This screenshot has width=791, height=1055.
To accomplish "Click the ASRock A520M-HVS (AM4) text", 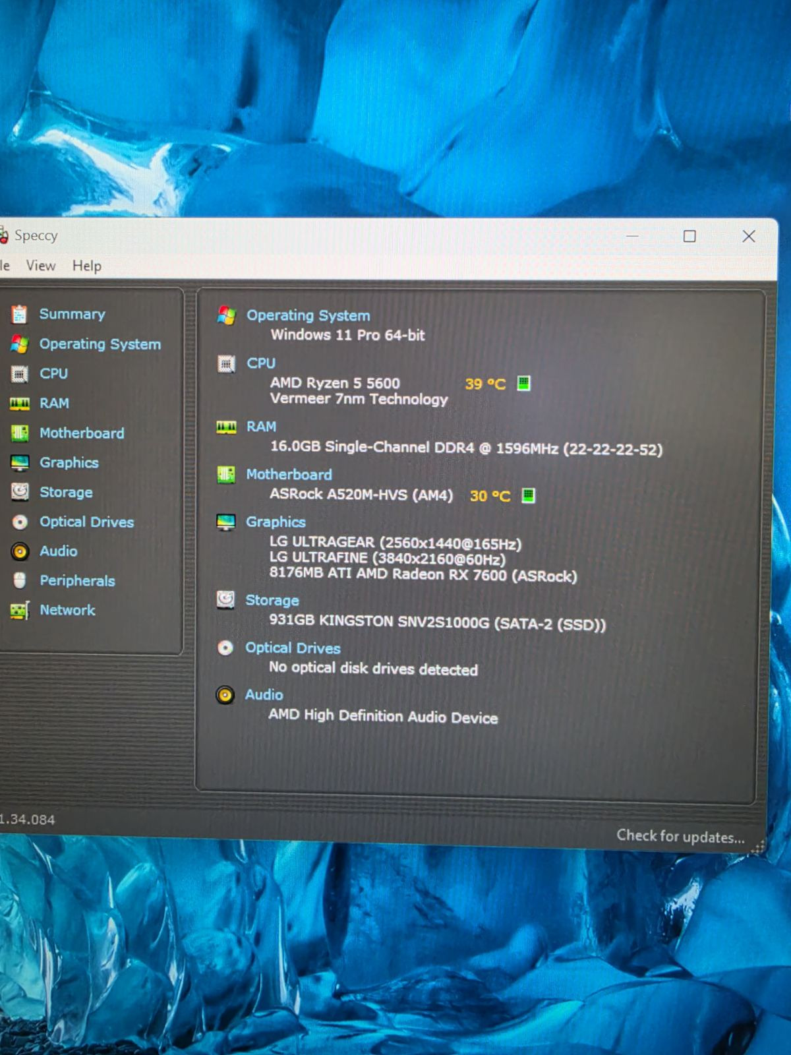I will 361,495.
